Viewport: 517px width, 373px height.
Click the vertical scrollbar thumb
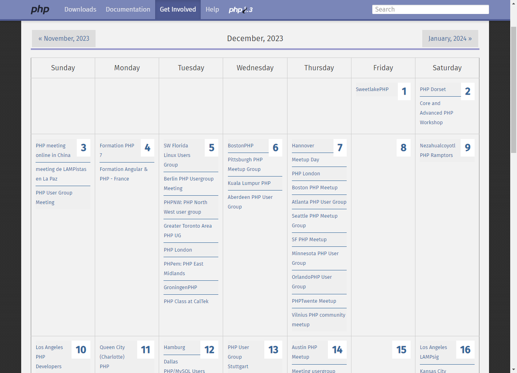coord(513,90)
